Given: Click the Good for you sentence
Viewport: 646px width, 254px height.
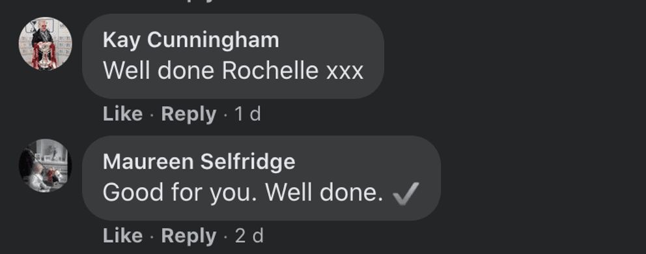Looking at the screenshot, I should [x=180, y=193].
